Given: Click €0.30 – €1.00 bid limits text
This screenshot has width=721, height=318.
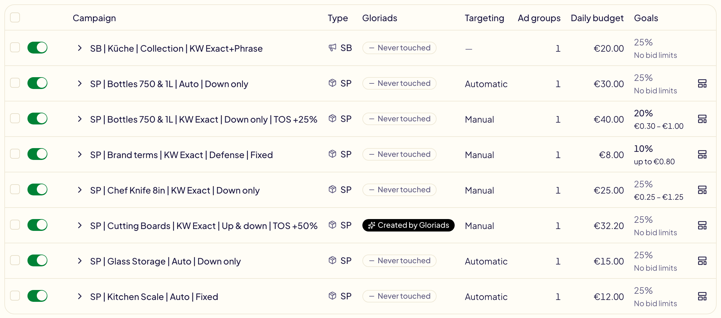Looking at the screenshot, I should click(659, 126).
